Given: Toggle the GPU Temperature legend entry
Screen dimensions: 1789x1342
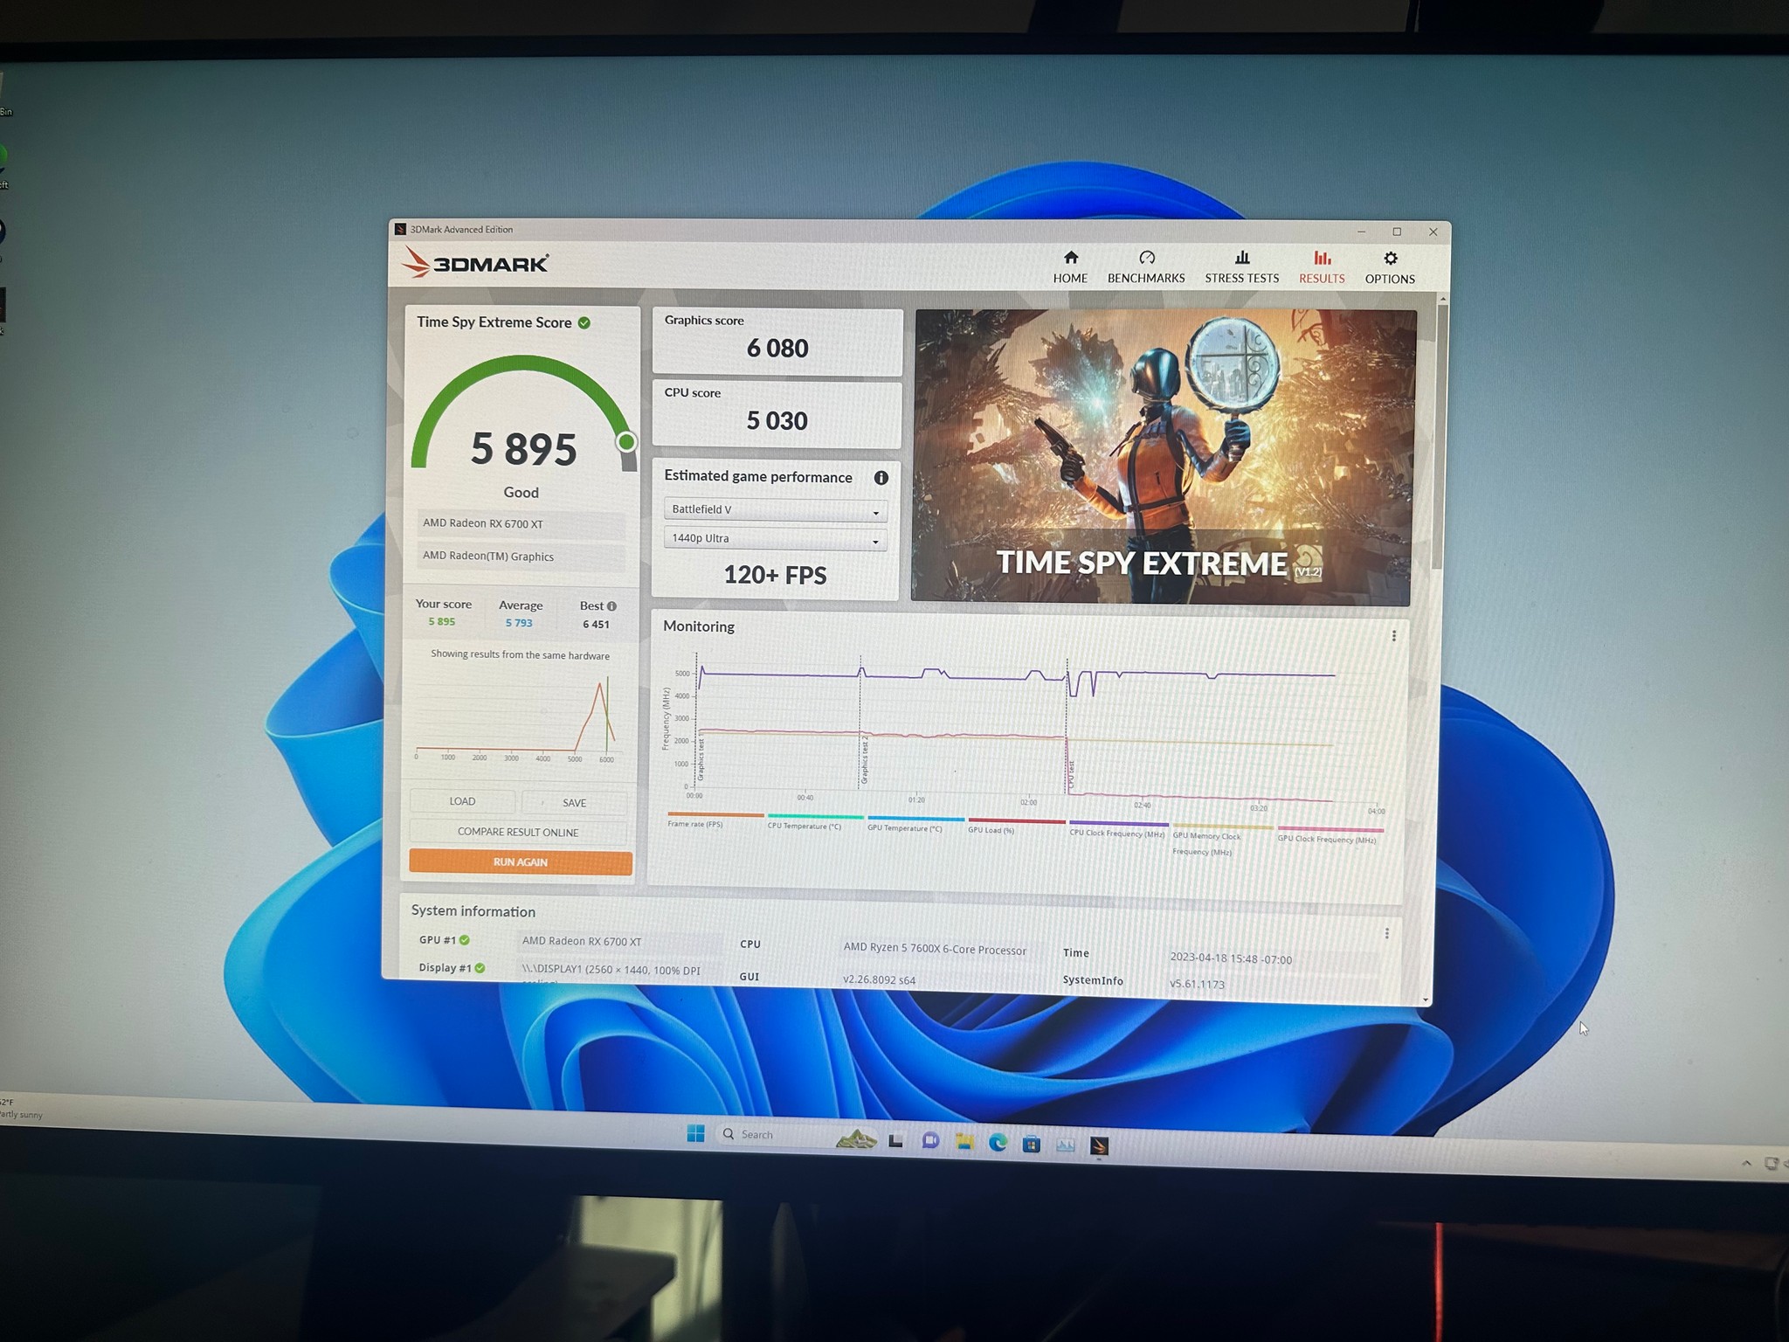Looking at the screenshot, I should point(915,823).
